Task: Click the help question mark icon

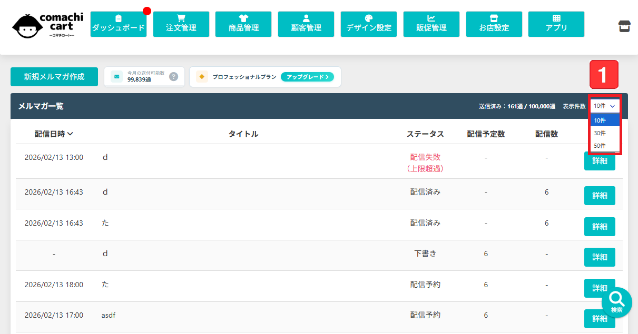Action: [173, 77]
